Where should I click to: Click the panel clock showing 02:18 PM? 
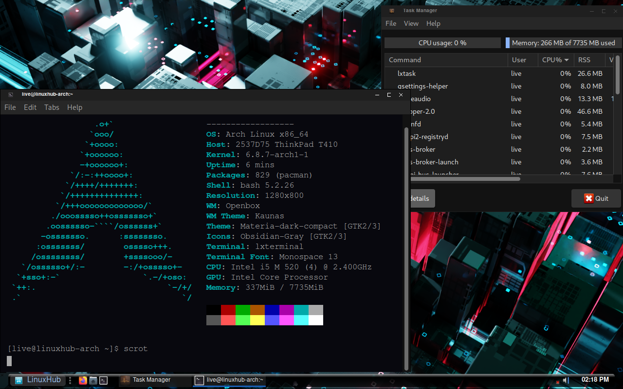[595, 379]
